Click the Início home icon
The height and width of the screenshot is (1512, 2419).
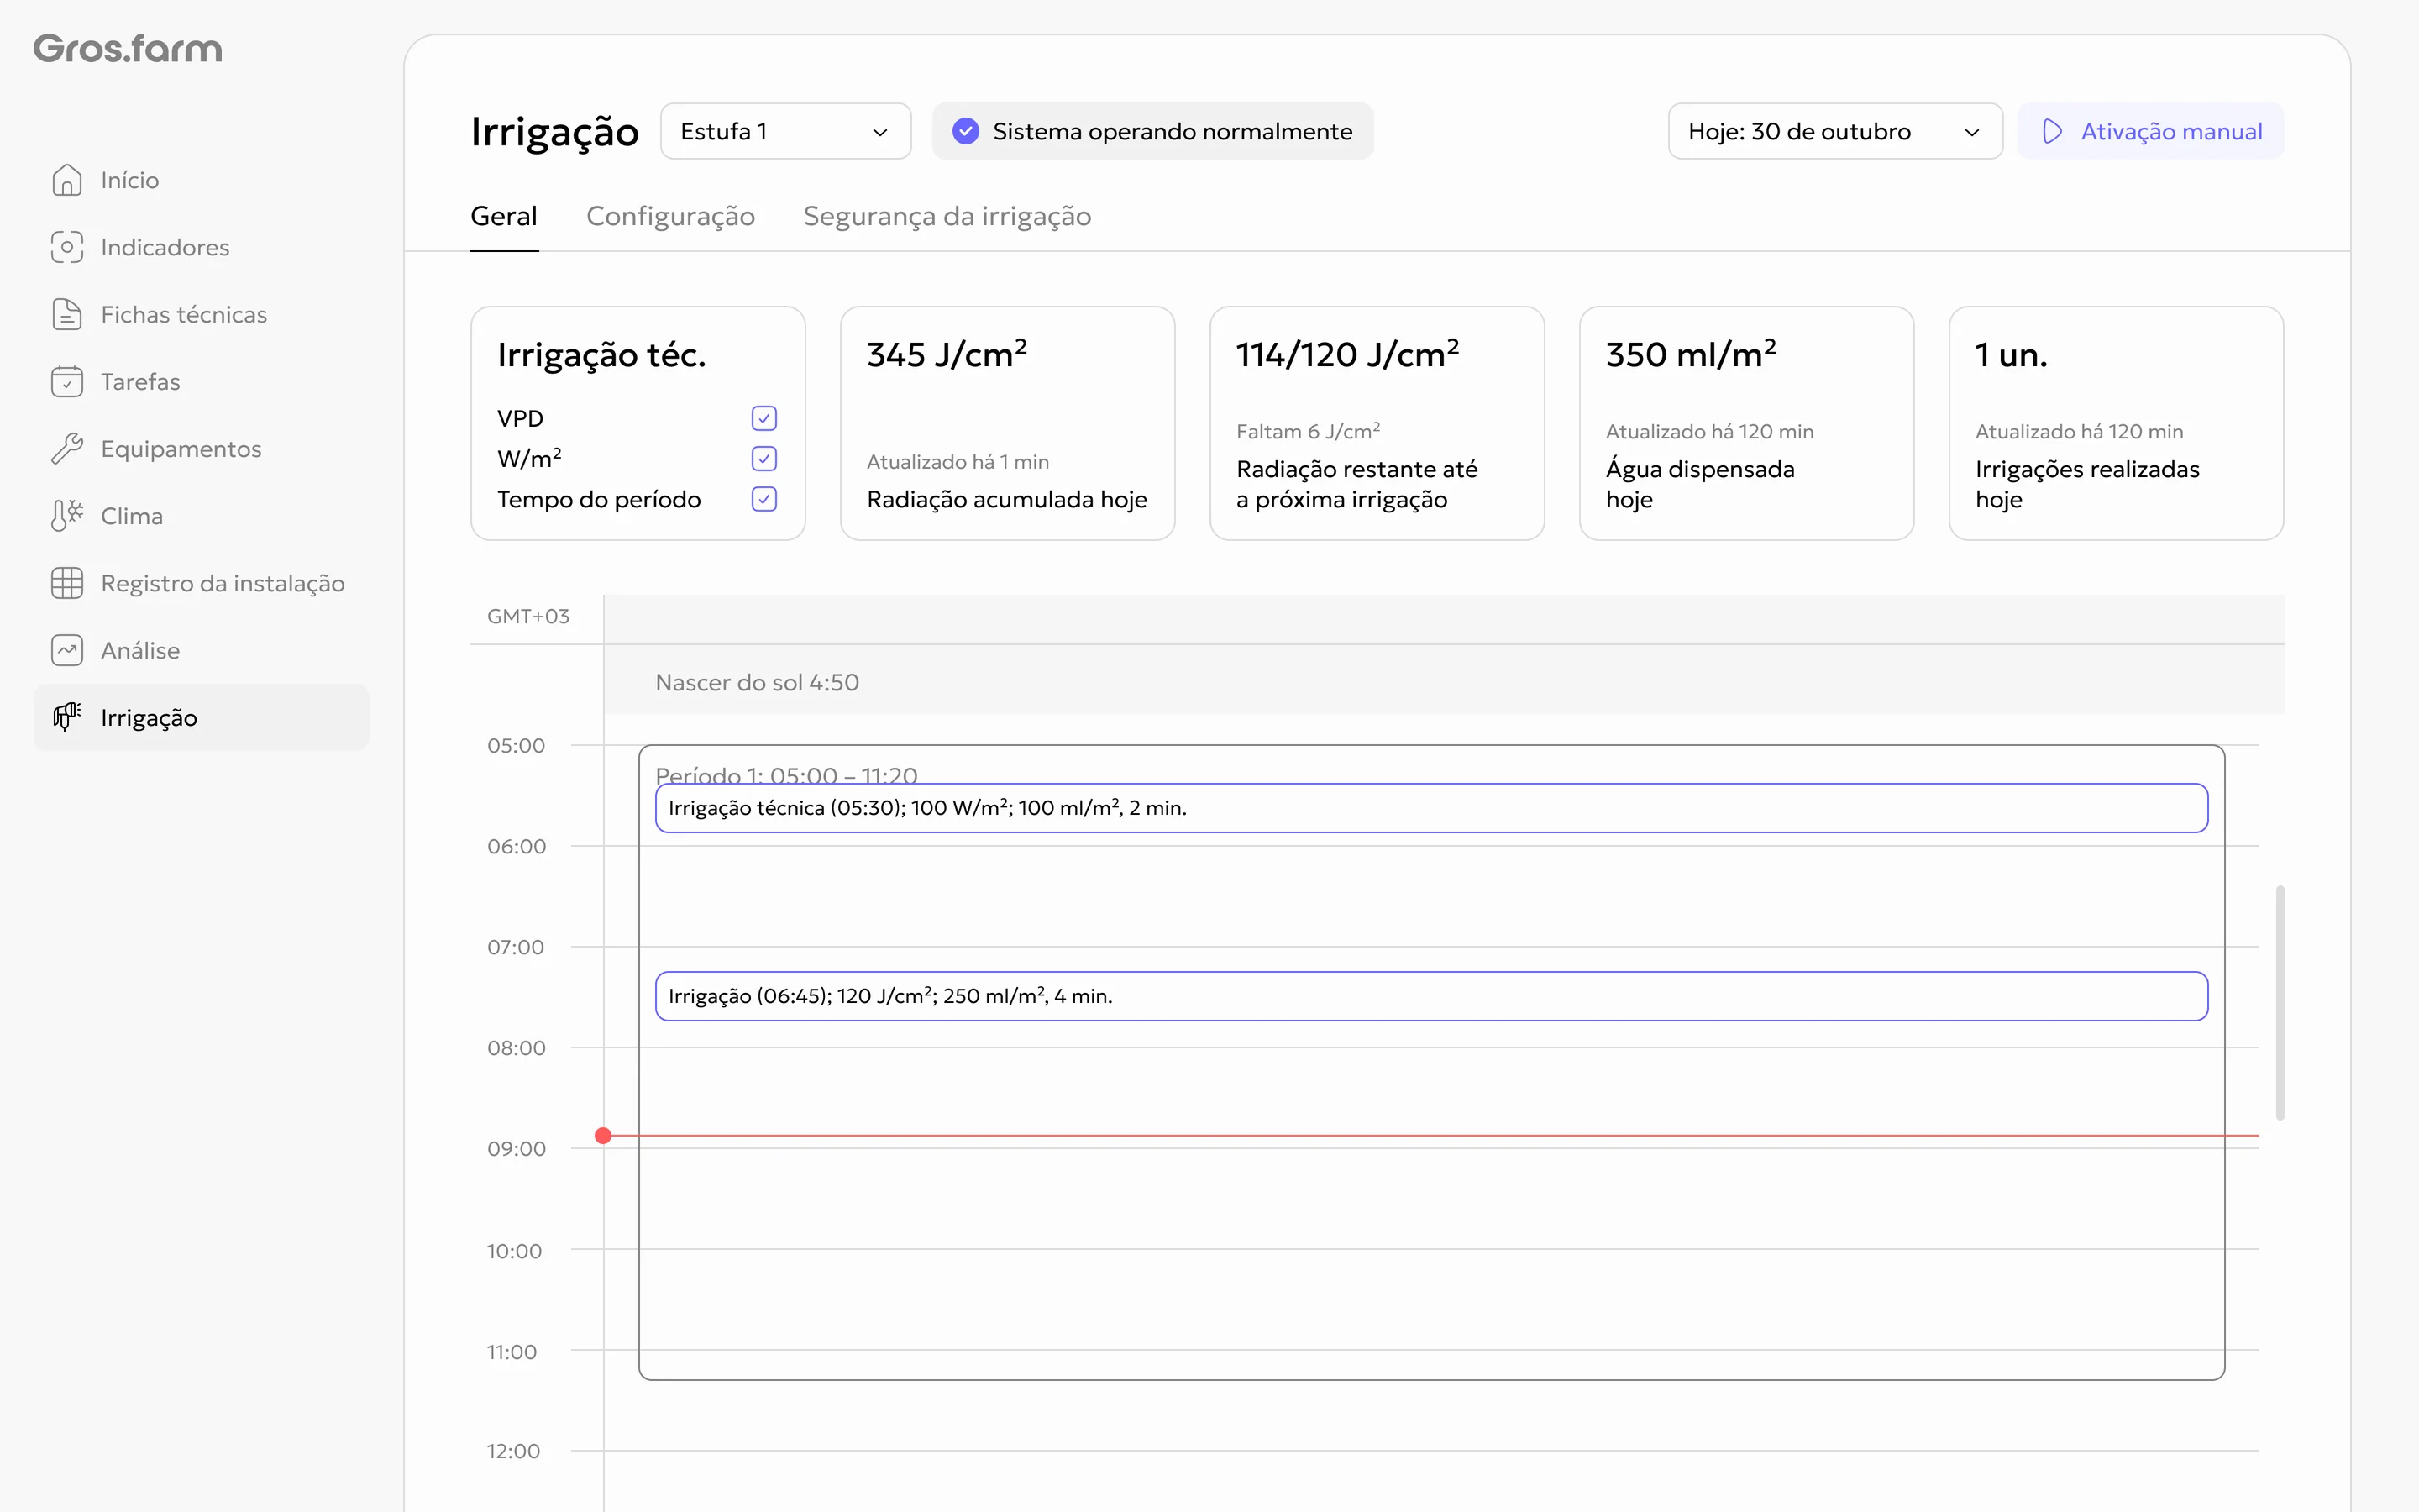tap(67, 180)
